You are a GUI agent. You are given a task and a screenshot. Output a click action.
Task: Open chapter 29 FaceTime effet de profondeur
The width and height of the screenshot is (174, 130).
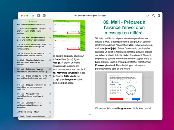click(33, 47)
